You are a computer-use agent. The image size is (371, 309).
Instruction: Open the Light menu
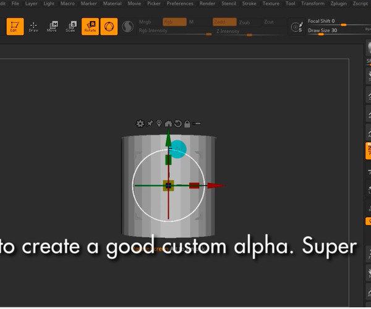[x=49, y=4]
